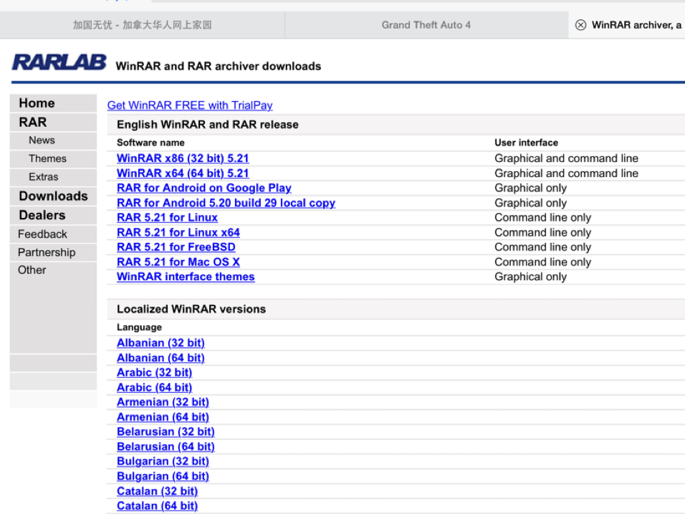
Task: Download RAR 5.21 for Linux x64
Action: pos(178,232)
